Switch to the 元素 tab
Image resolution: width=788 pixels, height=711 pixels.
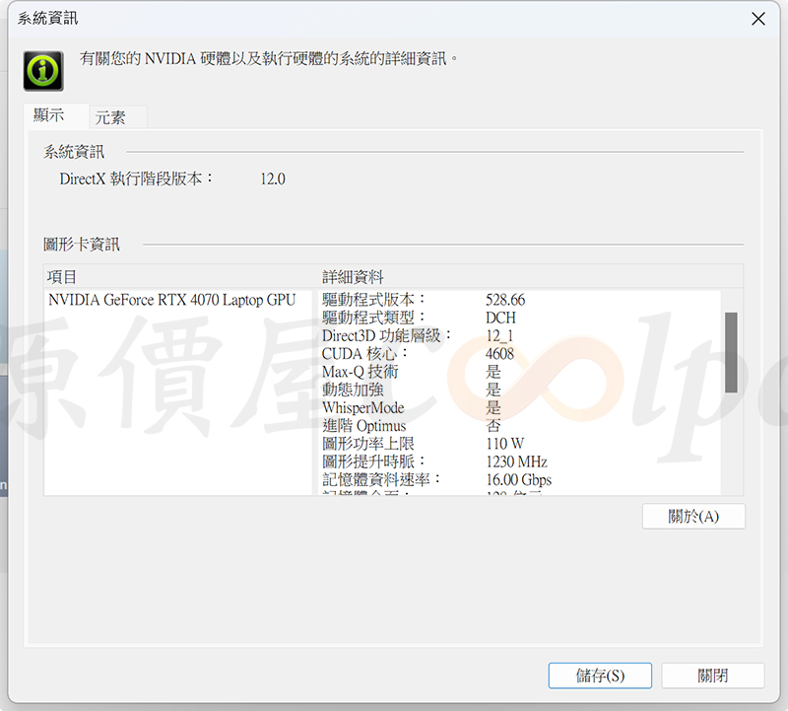tap(118, 117)
